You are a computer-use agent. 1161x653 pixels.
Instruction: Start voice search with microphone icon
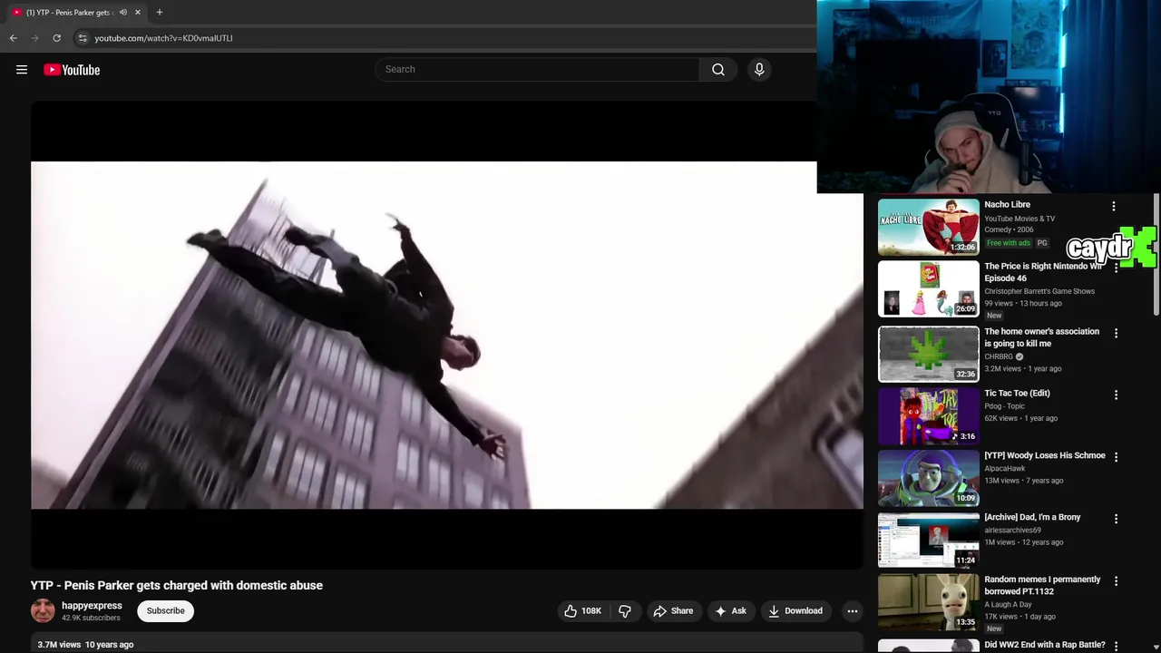pyautogui.click(x=759, y=70)
